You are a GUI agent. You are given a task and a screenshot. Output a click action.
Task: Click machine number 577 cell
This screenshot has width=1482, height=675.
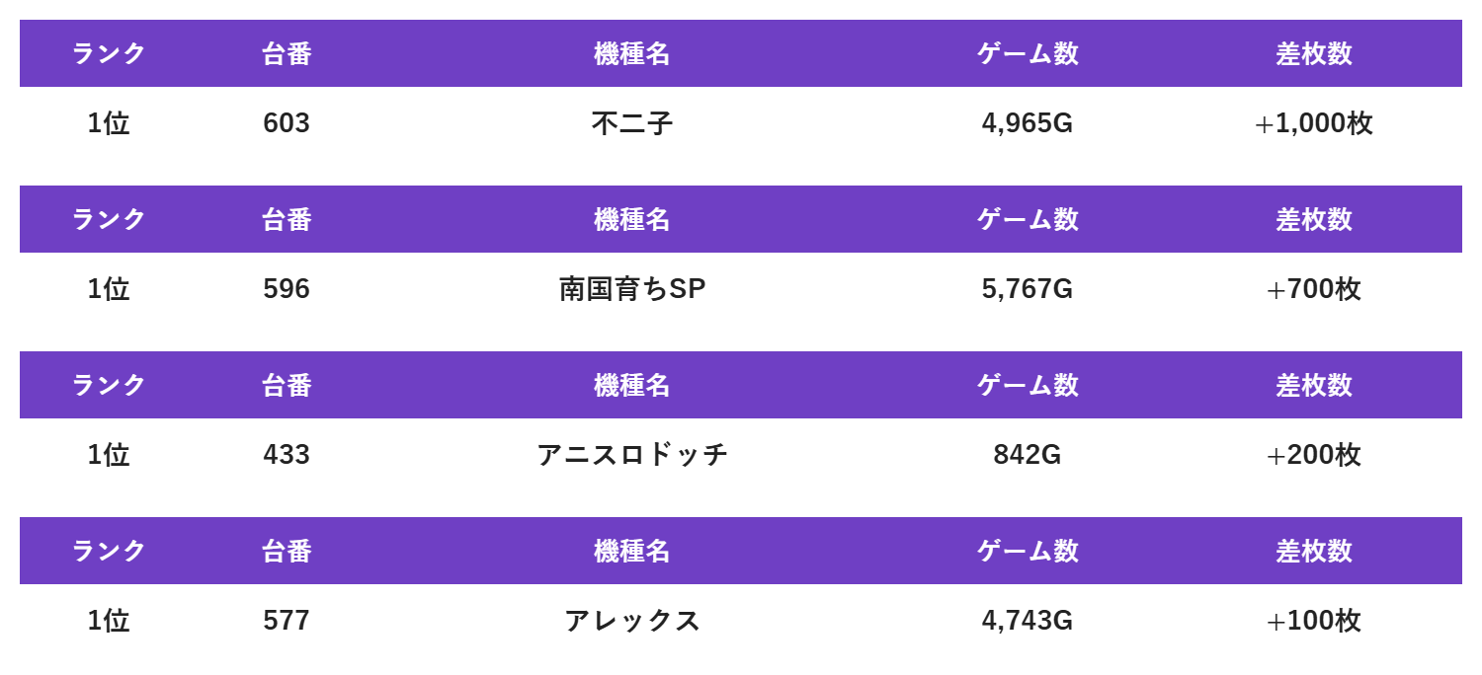[x=287, y=621]
